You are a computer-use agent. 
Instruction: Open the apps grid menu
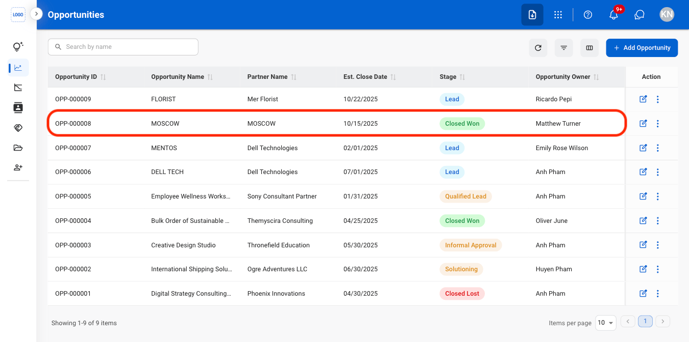point(558,15)
